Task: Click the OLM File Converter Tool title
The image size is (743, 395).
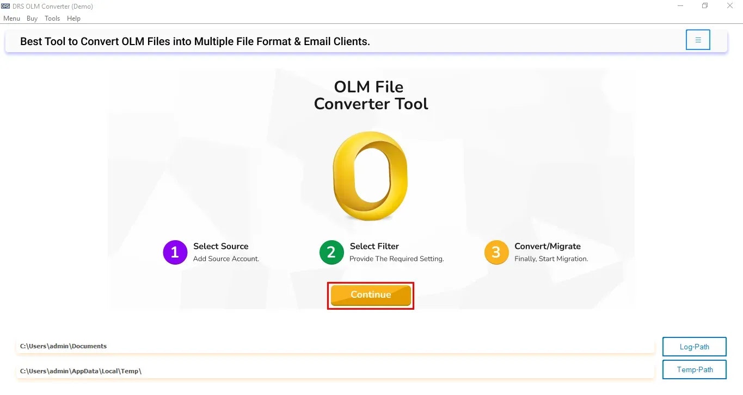Action: (371, 95)
